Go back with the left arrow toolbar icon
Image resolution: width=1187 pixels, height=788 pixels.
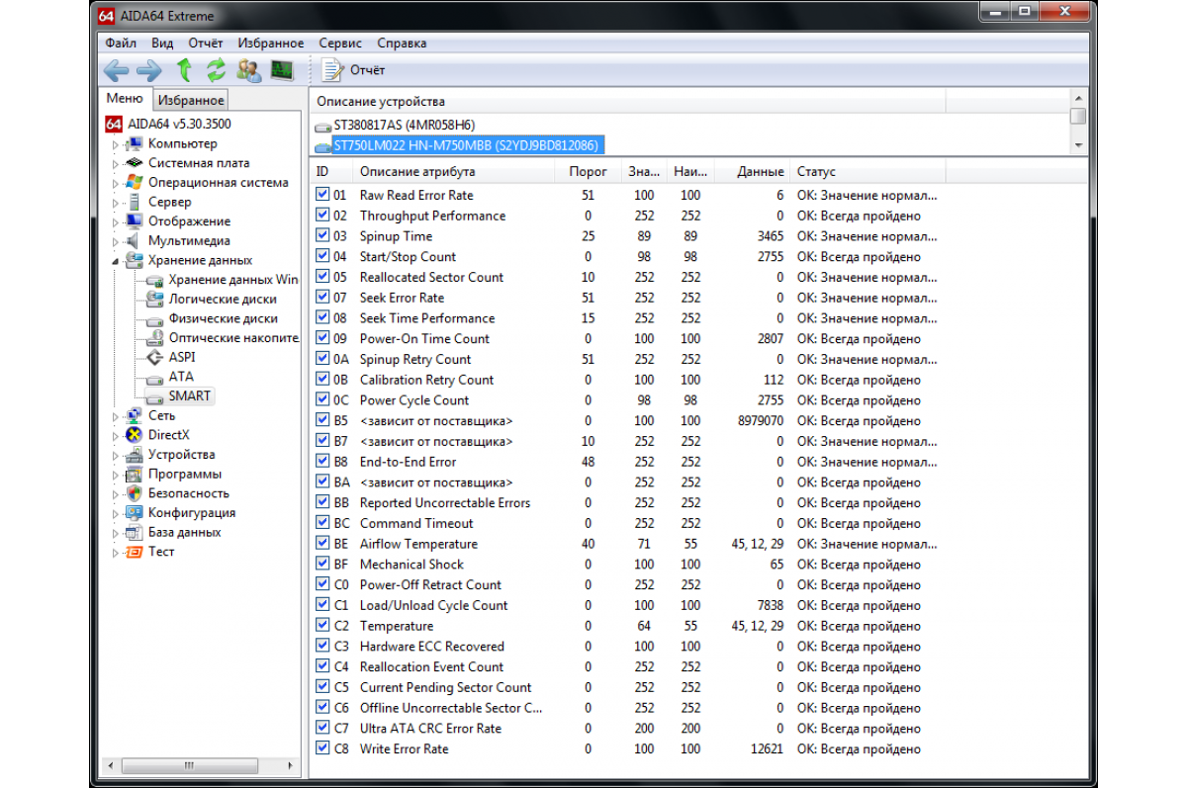click(x=117, y=70)
